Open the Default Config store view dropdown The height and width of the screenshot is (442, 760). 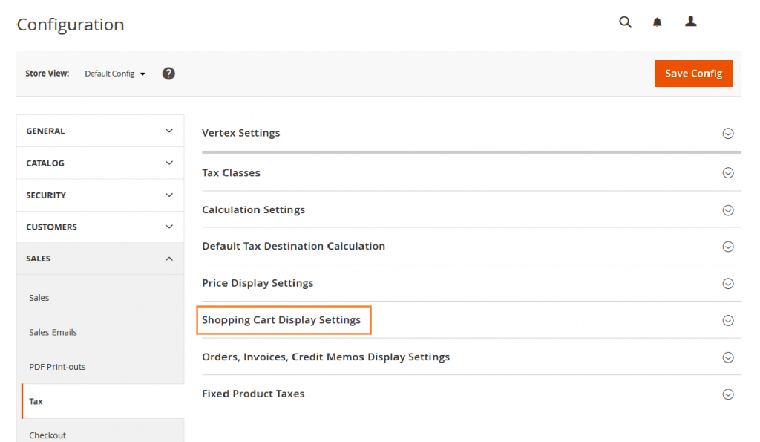[114, 73]
